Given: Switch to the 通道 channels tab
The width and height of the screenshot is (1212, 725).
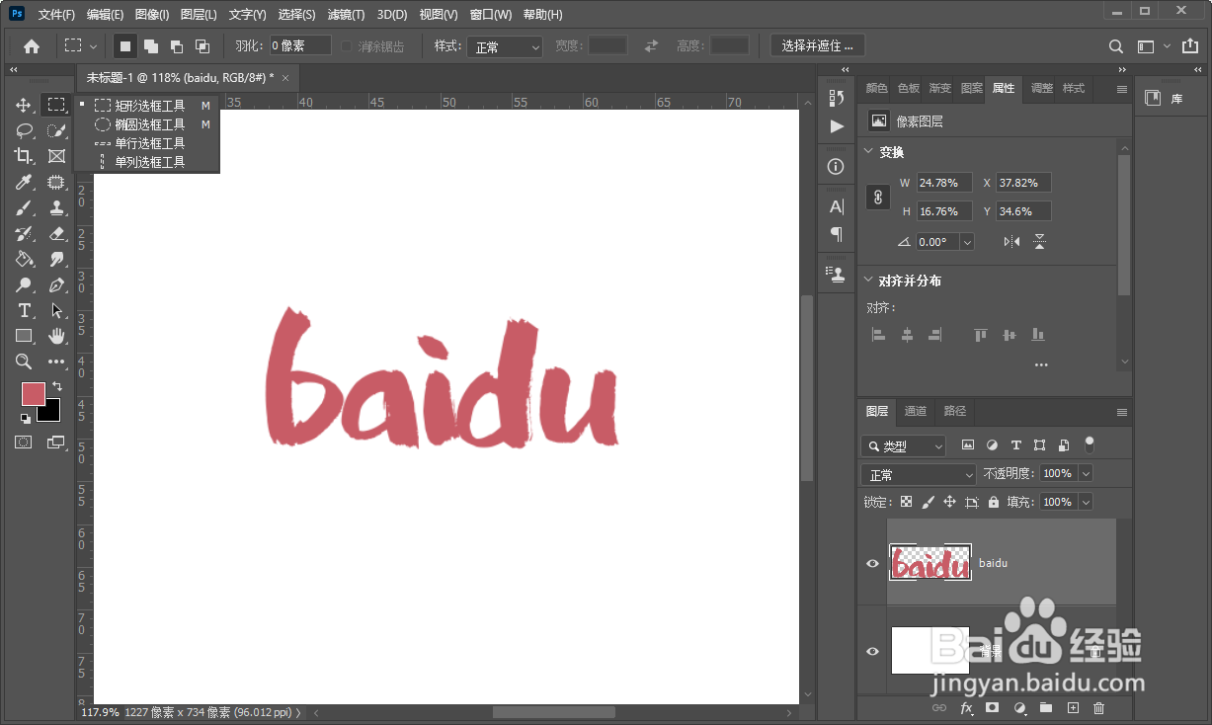Looking at the screenshot, I should coord(916,411).
